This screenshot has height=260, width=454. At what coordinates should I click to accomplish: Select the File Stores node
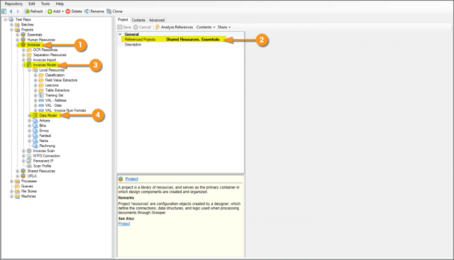[29, 191]
